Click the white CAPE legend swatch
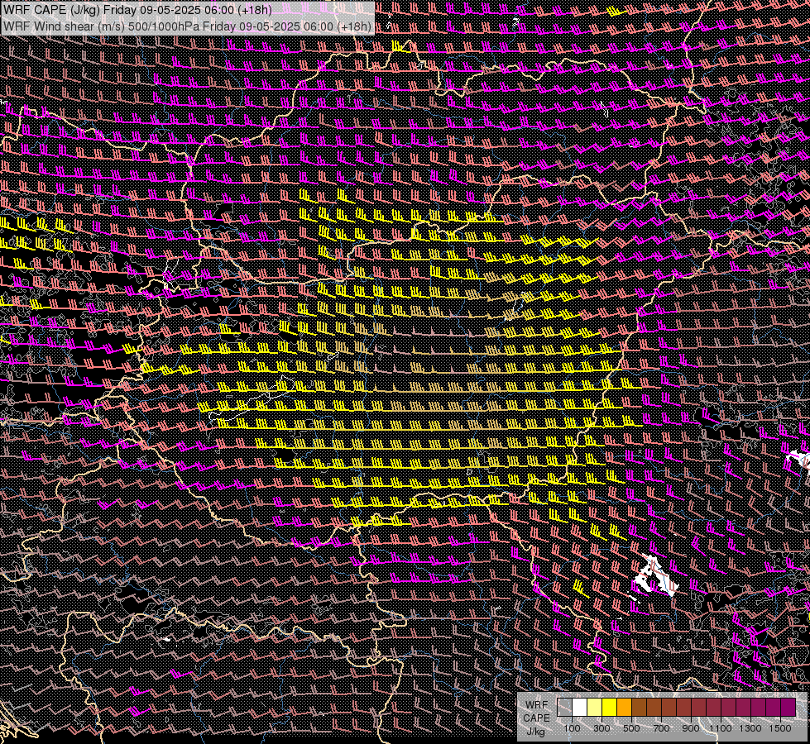 point(580,708)
